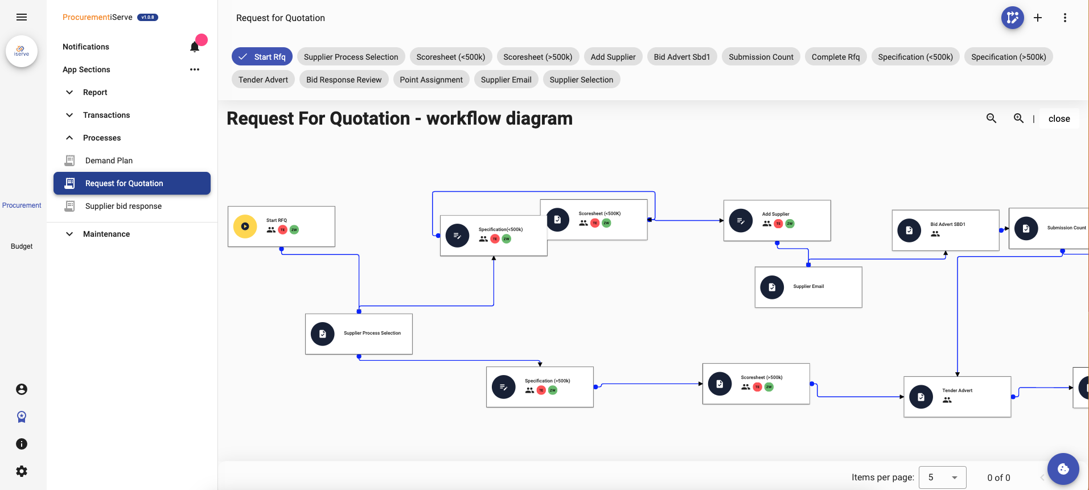1089x490 pixels.
Task: Open the vertical three-dot more menu
Action: 1065,18
